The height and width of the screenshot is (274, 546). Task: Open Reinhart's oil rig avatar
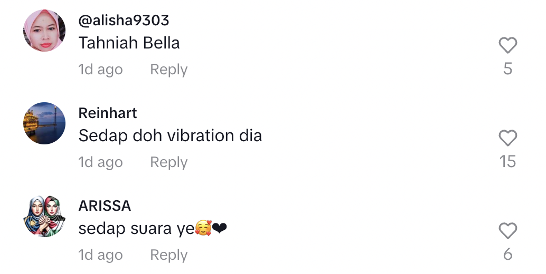tap(44, 123)
